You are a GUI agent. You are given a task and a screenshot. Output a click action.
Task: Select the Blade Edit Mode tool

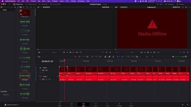click(87, 57)
